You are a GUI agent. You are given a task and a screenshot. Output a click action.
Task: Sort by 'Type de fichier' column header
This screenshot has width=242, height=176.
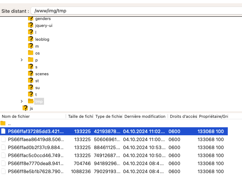[x=109, y=116]
